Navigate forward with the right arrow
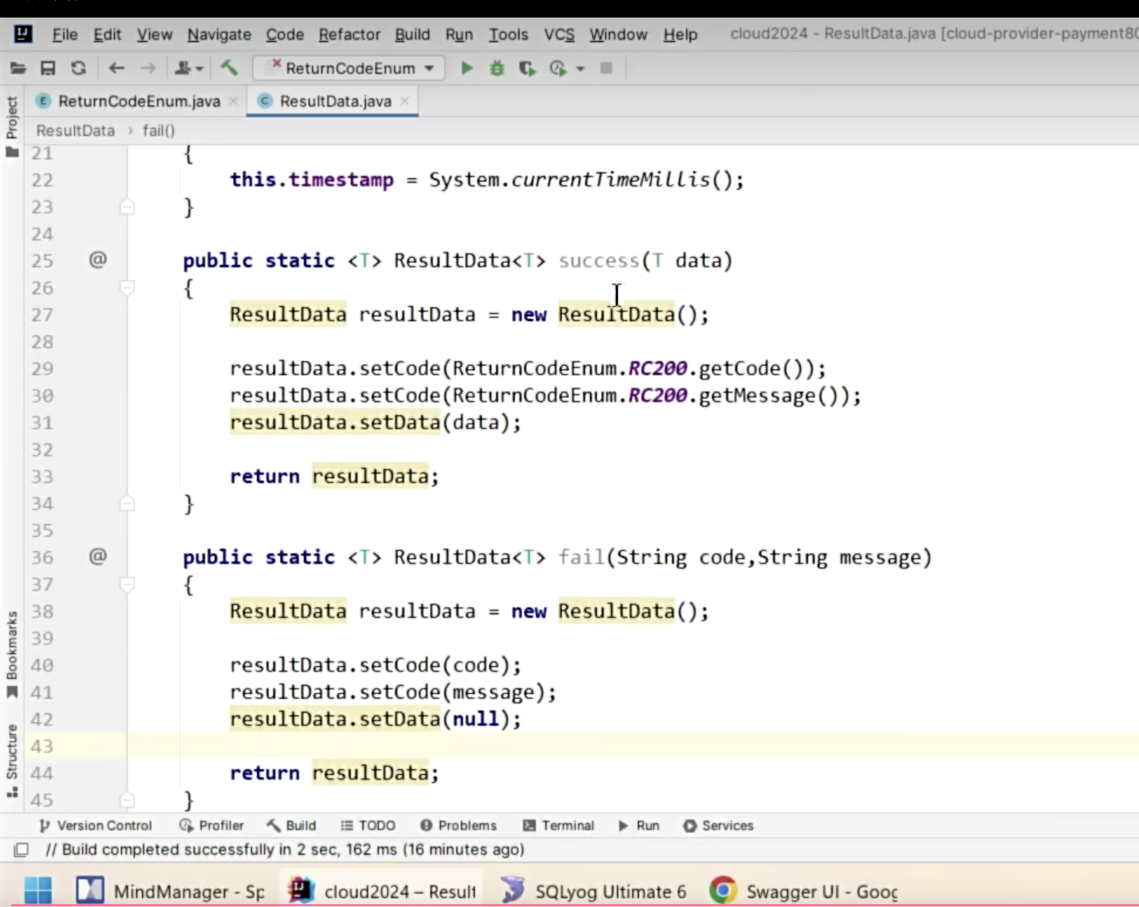1139x907 pixels. 148,68
